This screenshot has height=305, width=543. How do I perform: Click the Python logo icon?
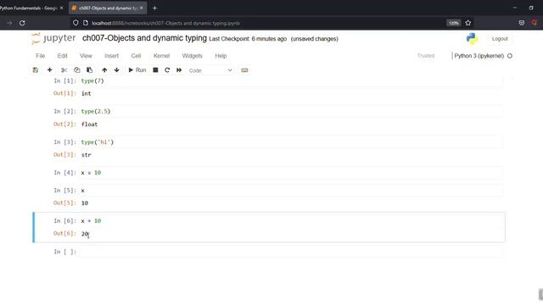[472, 39]
